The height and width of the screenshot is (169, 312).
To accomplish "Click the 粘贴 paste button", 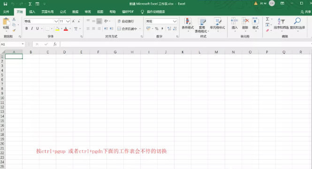I will tap(6, 25).
